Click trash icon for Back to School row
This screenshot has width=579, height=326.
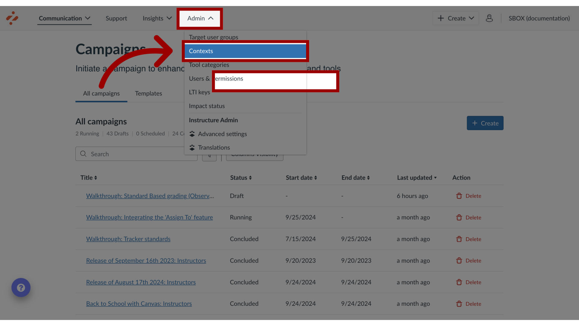click(459, 304)
